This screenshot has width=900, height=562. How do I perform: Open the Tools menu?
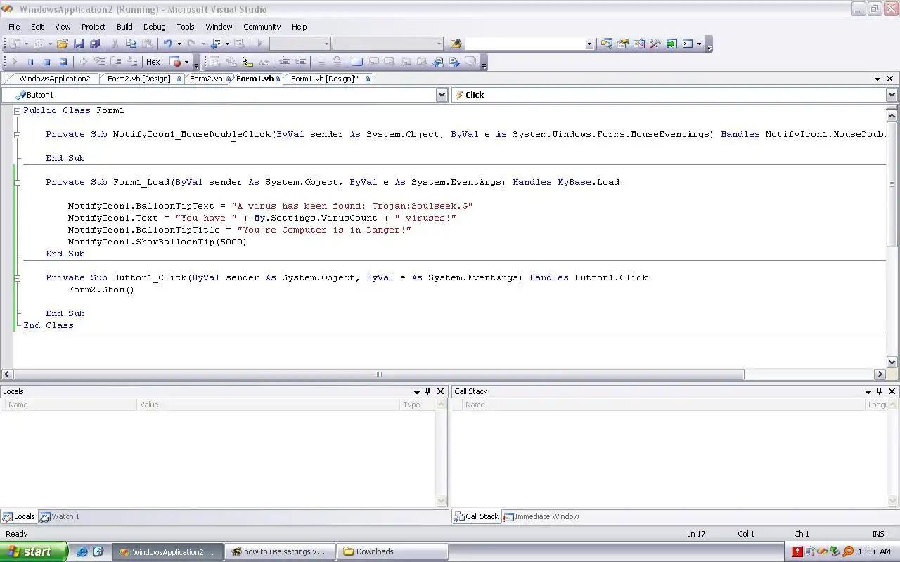(x=186, y=27)
